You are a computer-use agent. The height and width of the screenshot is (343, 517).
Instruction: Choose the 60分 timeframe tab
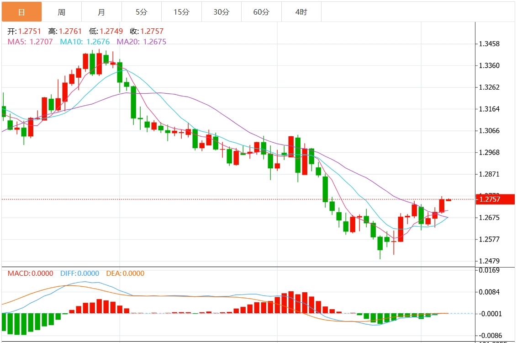click(x=261, y=12)
